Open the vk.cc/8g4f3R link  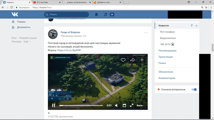coord(69,50)
